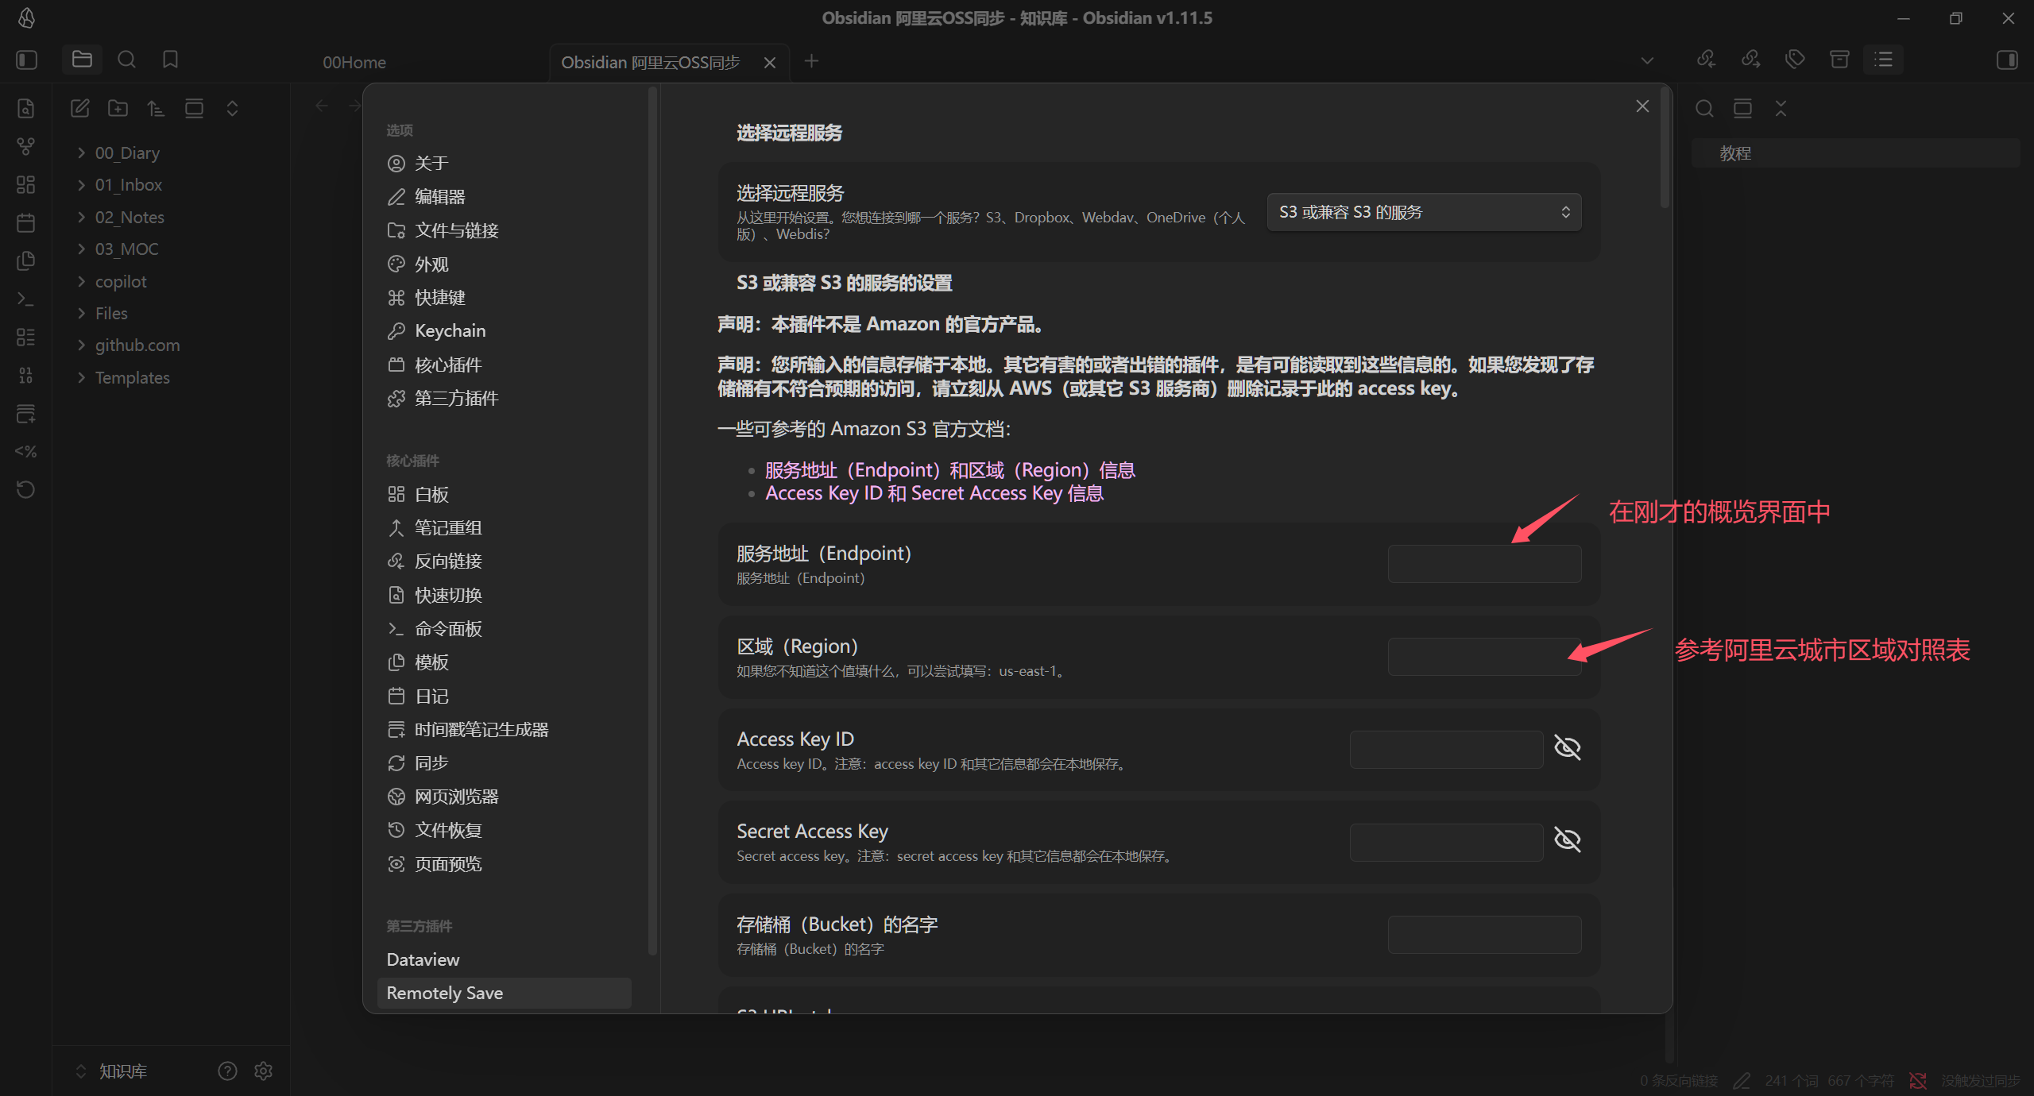Image resolution: width=2034 pixels, height=1096 pixels.
Task: Expand the Files folder
Action: click(81, 313)
